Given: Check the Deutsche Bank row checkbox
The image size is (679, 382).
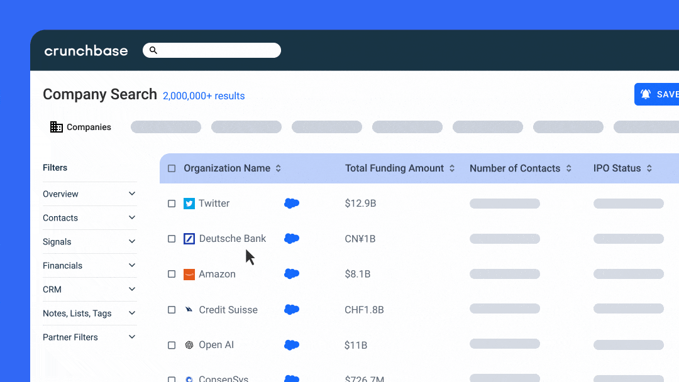Looking at the screenshot, I should [x=172, y=239].
